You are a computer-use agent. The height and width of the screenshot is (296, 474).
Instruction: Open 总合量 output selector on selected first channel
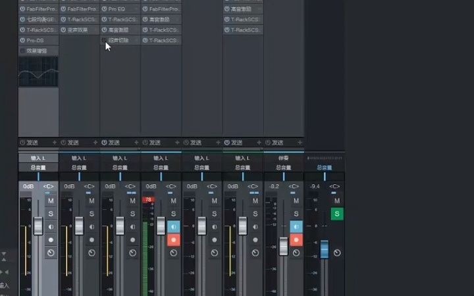38,167
